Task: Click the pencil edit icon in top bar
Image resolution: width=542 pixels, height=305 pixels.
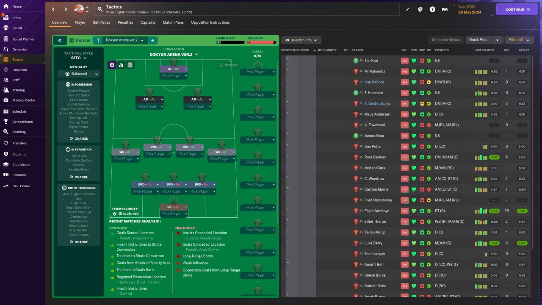Action: 408,9
